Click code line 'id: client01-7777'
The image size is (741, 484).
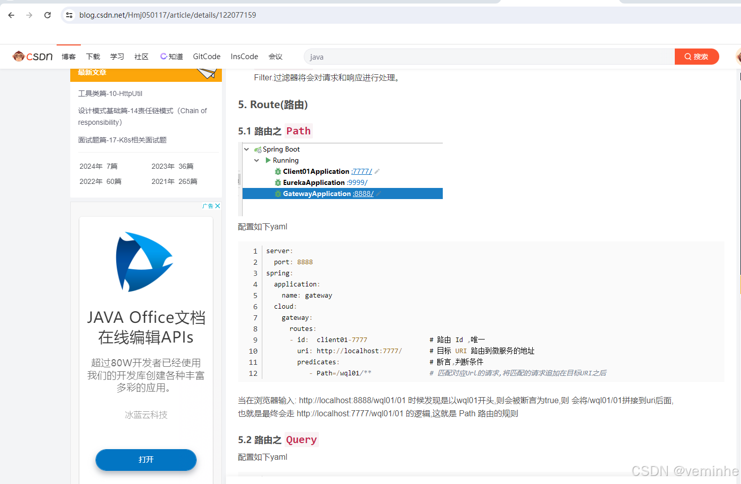(x=329, y=340)
